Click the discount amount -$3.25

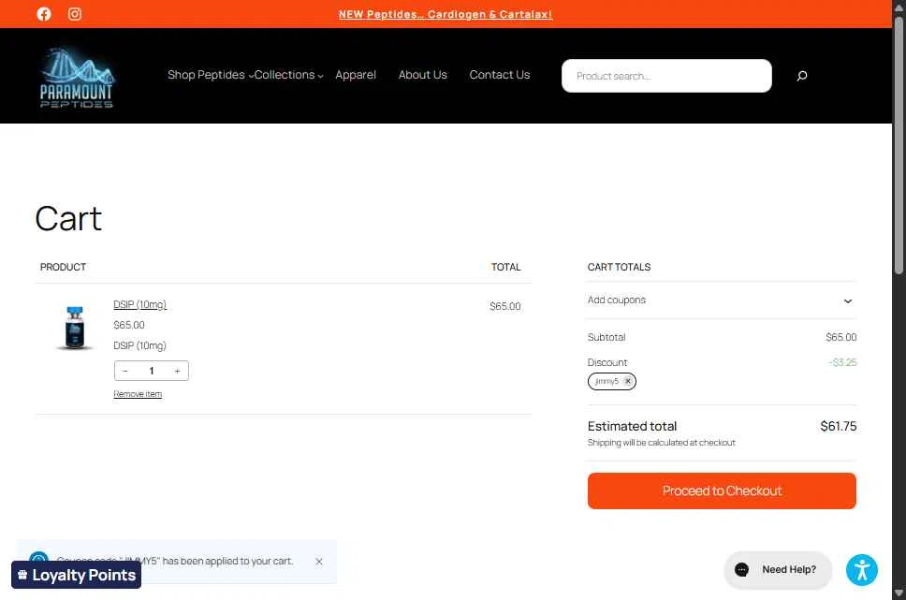coord(842,362)
